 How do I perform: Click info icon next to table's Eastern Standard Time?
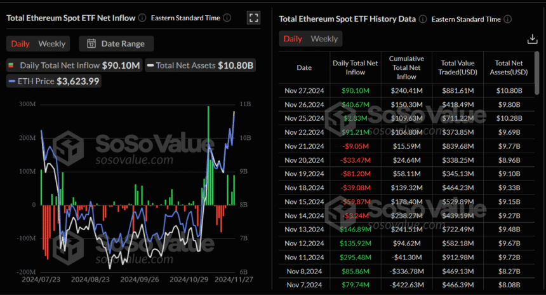pyautogui.click(x=508, y=19)
